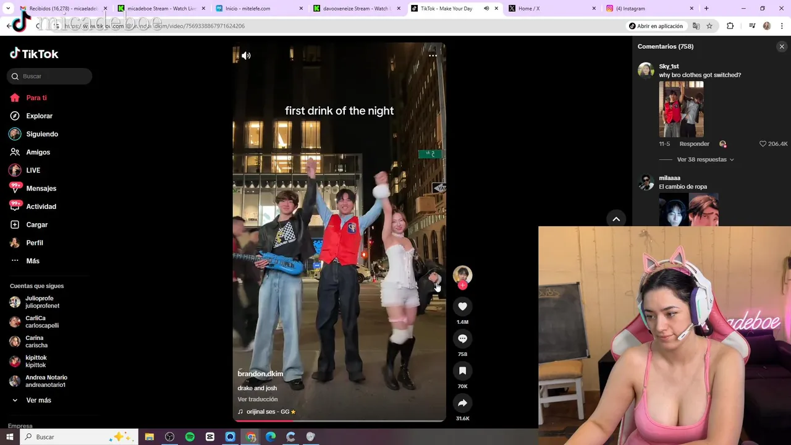Click the TikTok search field

[51, 76]
